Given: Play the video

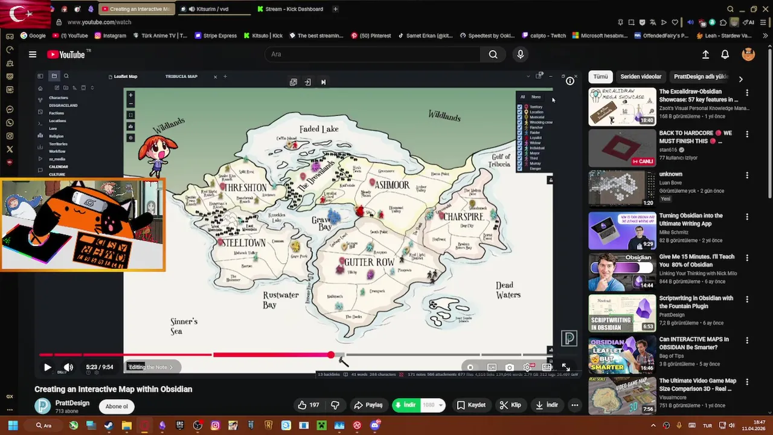Looking at the screenshot, I should [48, 367].
